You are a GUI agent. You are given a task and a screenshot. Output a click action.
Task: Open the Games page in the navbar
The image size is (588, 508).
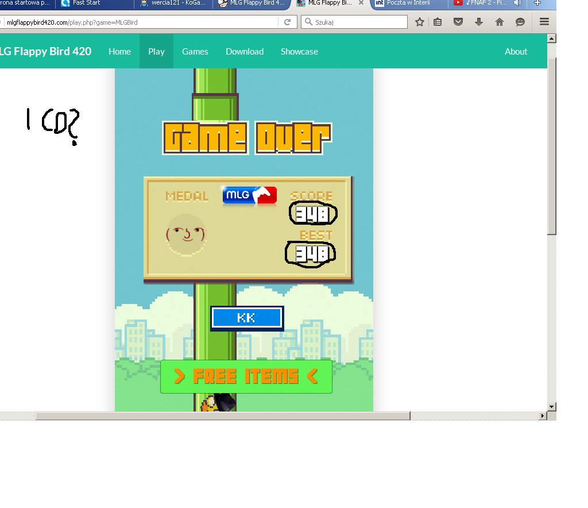(195, 51)
